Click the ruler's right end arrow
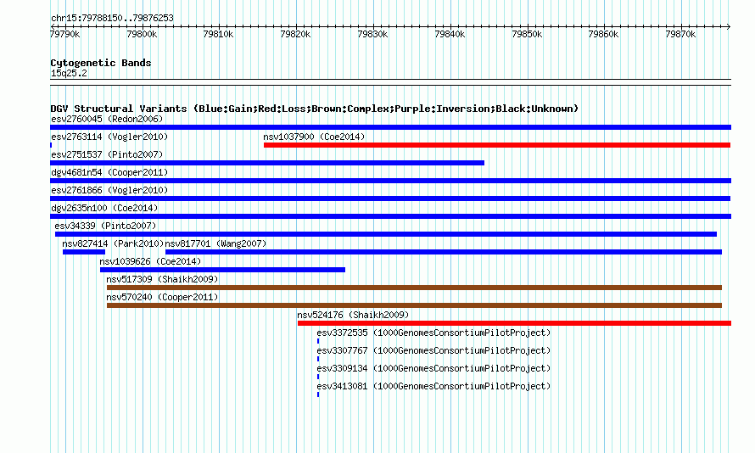Viewport: 755px width, 453px height. (x=729, y=26)
